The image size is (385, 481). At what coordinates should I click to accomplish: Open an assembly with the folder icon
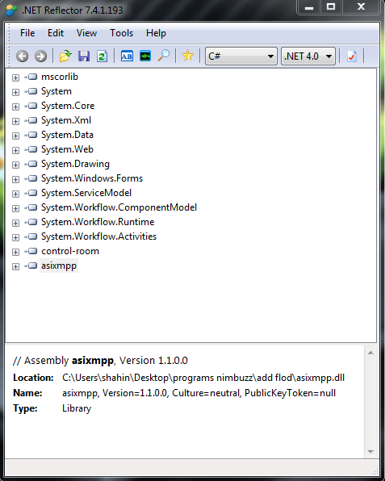pyautogui.click(x=65, y=56)
